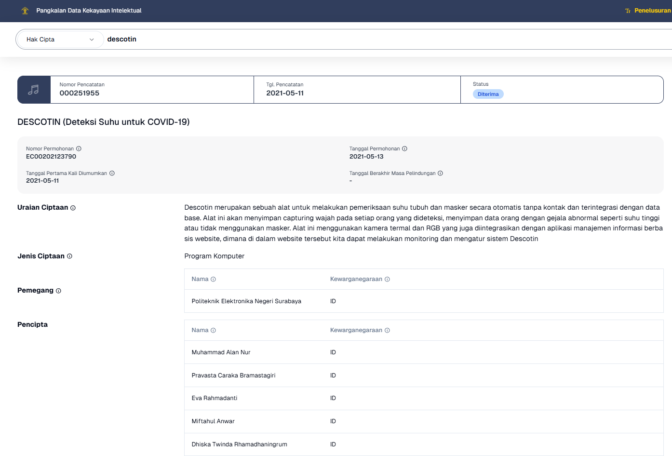Click info icon beside Jenis Ciptaan

click(69, 256)
